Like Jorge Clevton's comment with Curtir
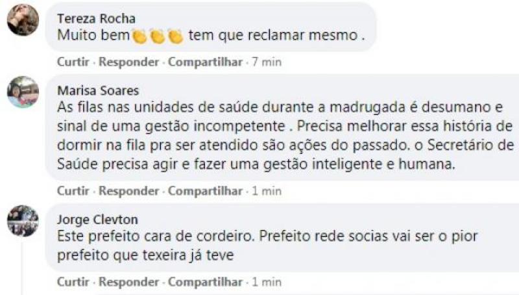 click(x=73, y=282)
